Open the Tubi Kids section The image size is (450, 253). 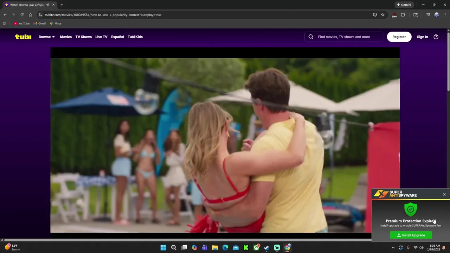coord(135,37)
